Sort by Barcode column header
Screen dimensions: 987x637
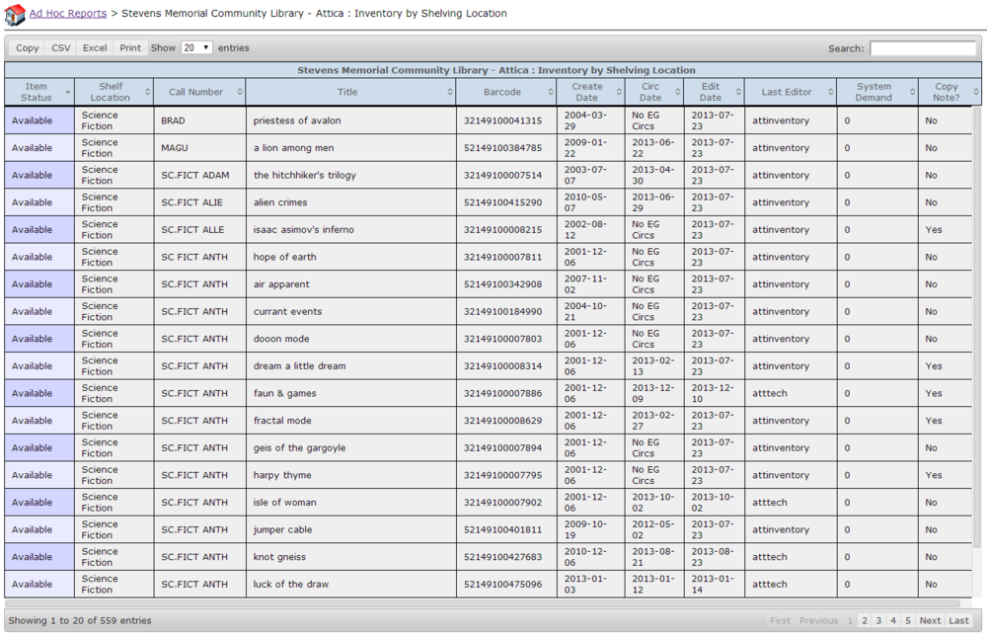(506, 92)
